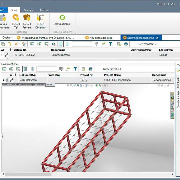The width and height of the screenshot is (180, 180).
Task: Click the Artikel-Nr. column header
Action: point(20,50)
